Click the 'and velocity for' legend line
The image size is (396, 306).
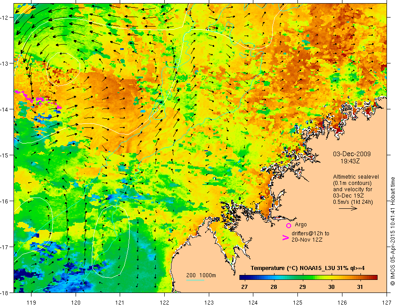[x=352, y=189]
